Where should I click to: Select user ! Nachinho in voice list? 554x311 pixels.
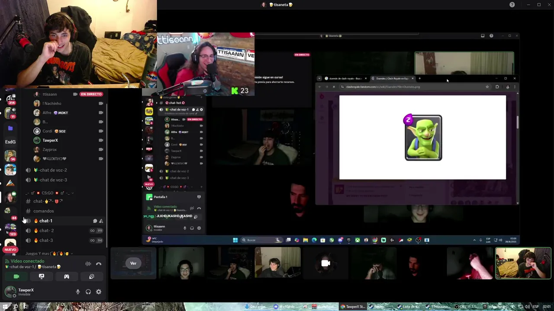[52, 103]
